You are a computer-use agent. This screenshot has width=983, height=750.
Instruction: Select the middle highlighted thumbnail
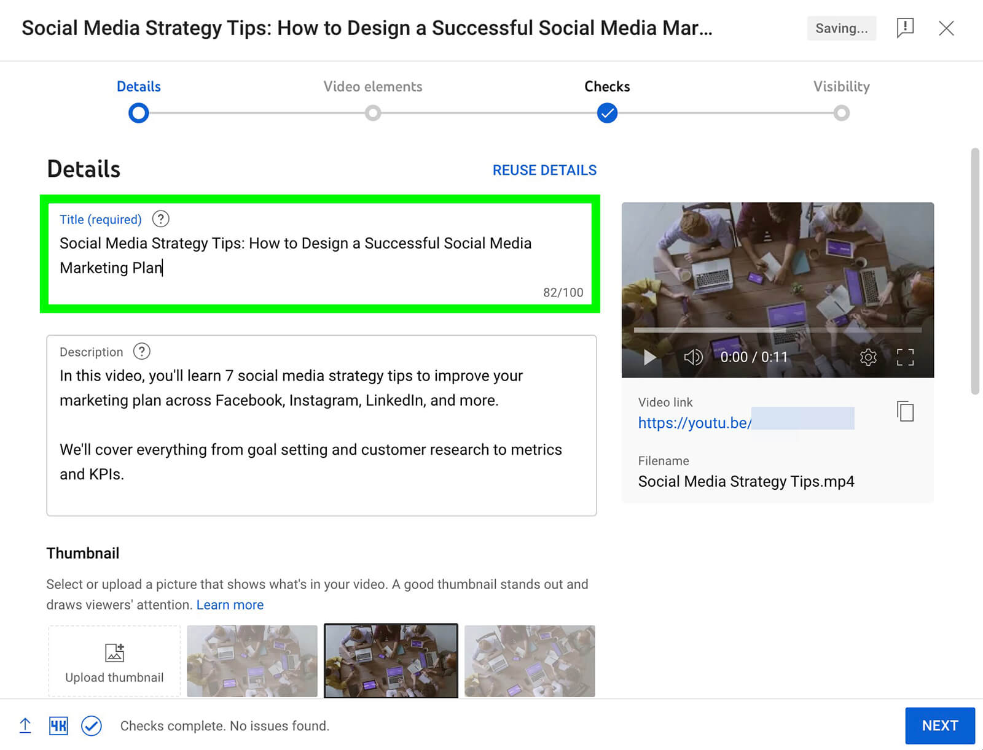[391, 661]
